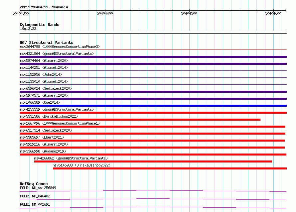Click nsv3366998 (Audano2019) label
The image size is (296, 212).
(x=43, y=151)
